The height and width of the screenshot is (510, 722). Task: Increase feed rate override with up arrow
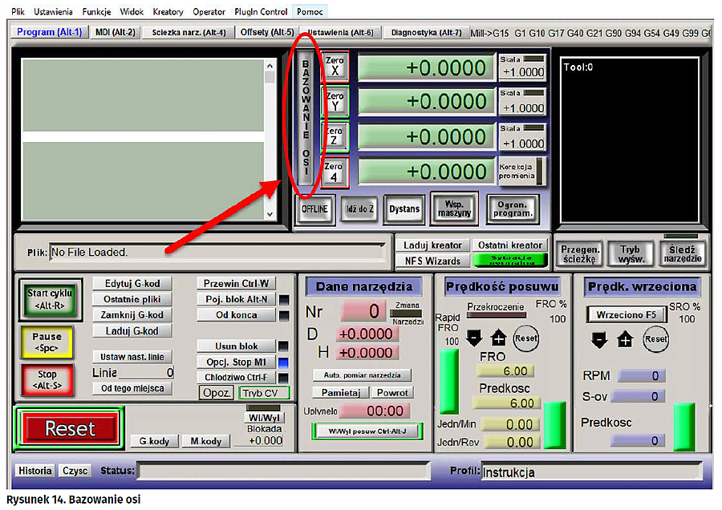(x=498, y=338)
